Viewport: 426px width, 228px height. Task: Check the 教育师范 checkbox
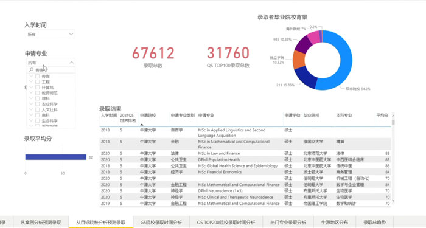38,93
